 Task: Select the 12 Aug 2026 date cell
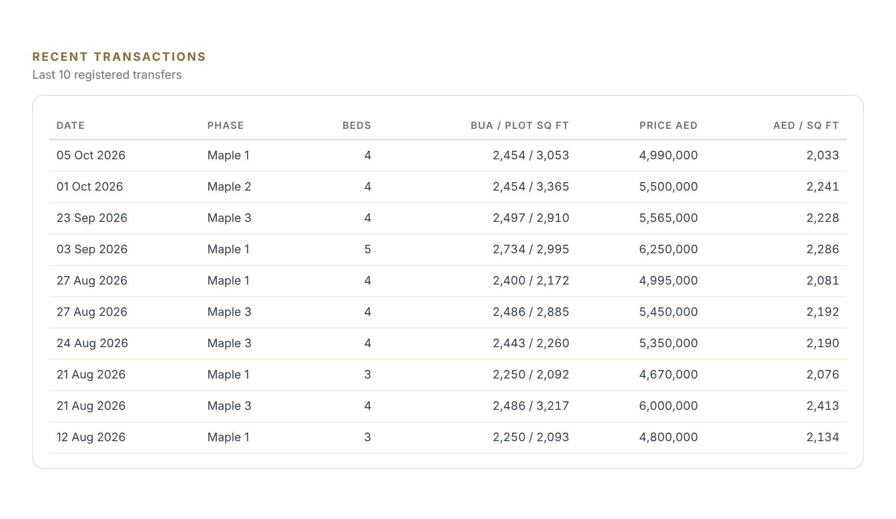click(x=91, y=437)
